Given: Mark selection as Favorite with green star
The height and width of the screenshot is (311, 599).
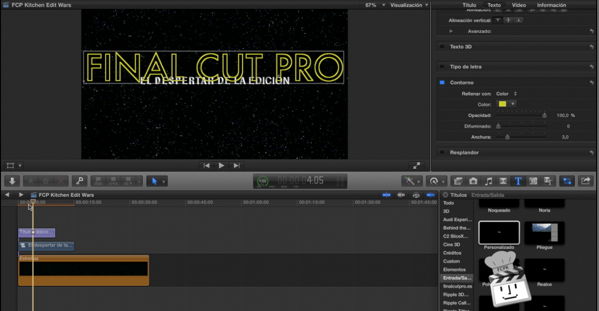Looking at the screenshot, I should point(31,181).
